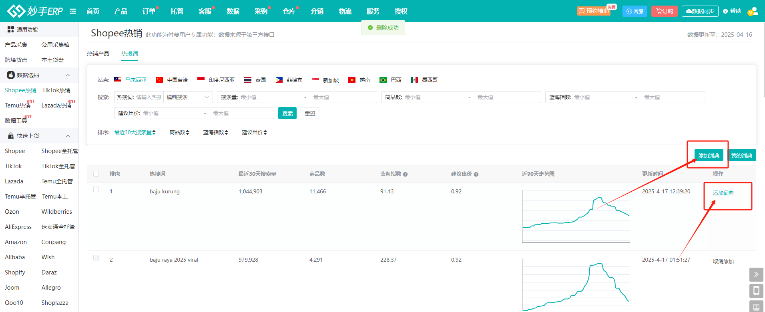Click the 热搜词 keyword input field
Screen dimensions: 765x312
[149, 97]
